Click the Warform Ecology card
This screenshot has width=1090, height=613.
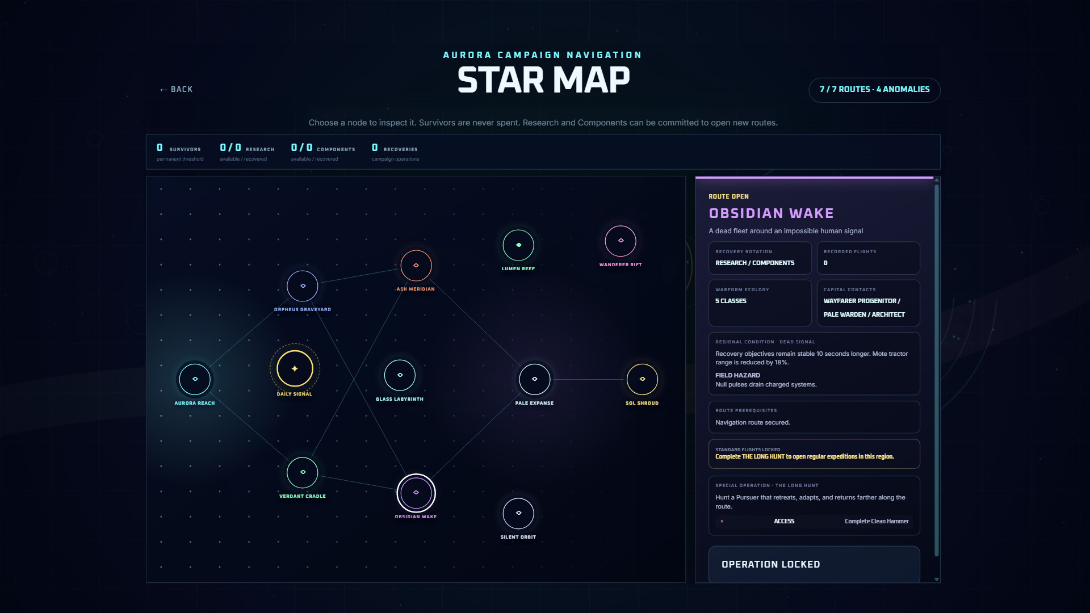[x=760, y=303]
